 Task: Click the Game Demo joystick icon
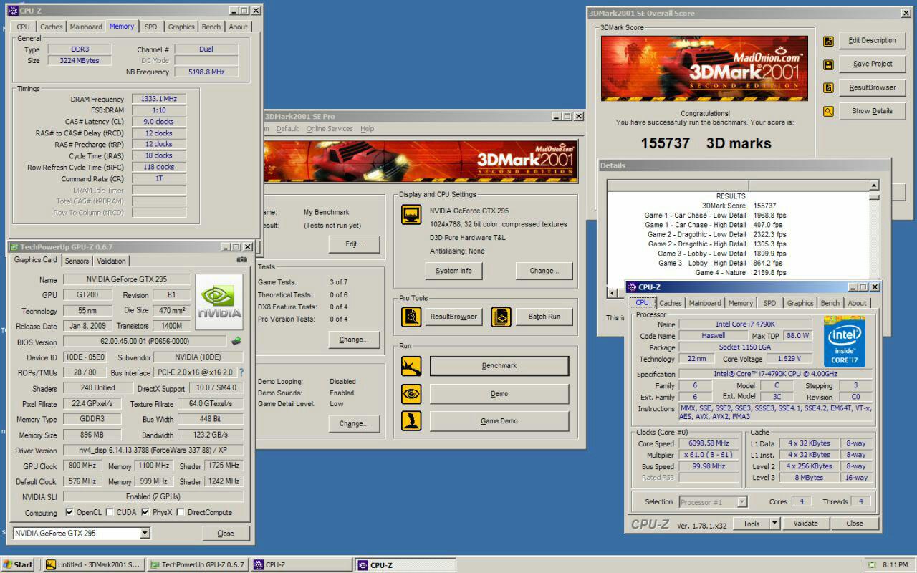pyautogui.click(x=411, y=420)
